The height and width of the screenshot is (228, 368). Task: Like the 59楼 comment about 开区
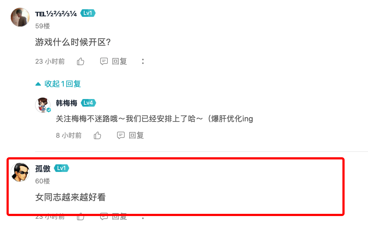pos(81,61)
